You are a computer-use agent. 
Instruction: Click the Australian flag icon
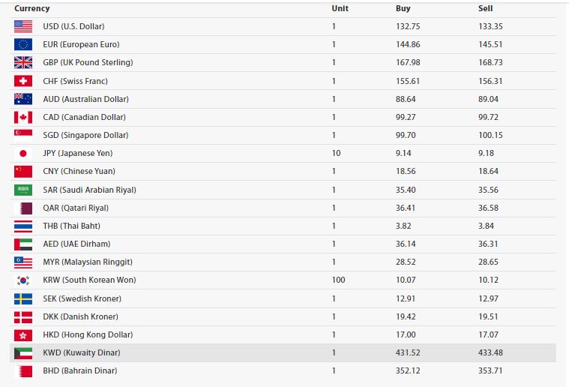[x=22, y=99]
